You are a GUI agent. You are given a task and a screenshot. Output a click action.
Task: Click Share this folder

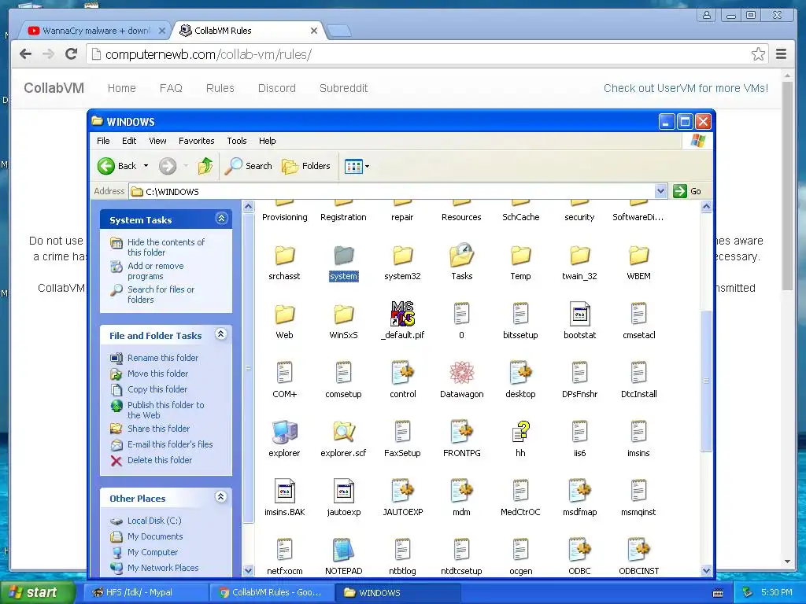pos(158,429)
